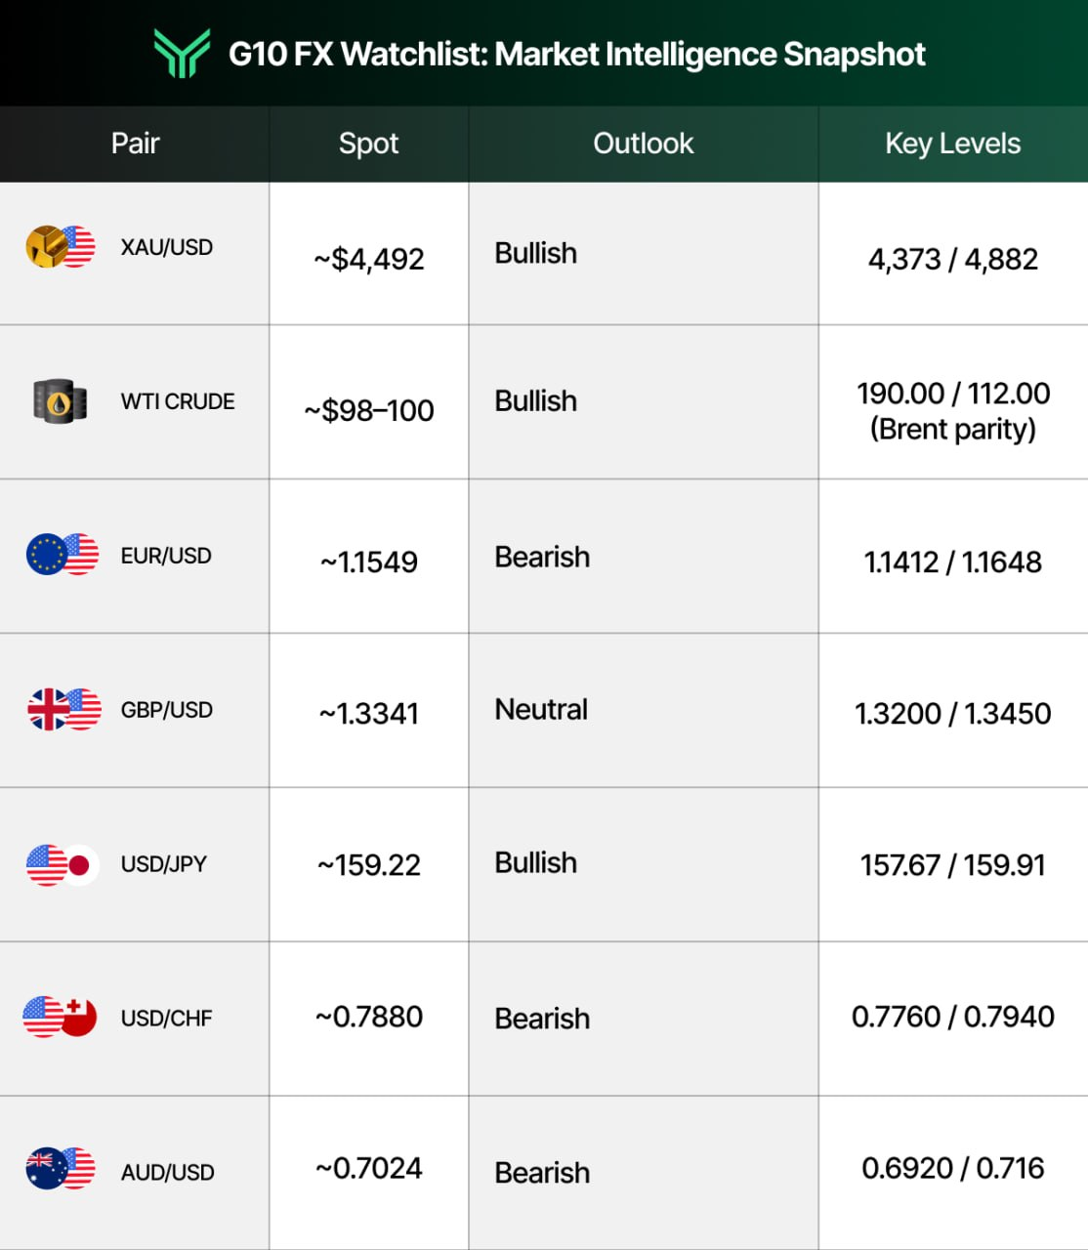Select the Pair column header
The image size is (1088, 1250).
point(135,144)
